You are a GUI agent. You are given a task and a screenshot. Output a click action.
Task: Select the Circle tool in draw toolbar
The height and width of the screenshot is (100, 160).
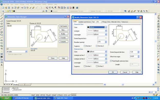(2, 32)
